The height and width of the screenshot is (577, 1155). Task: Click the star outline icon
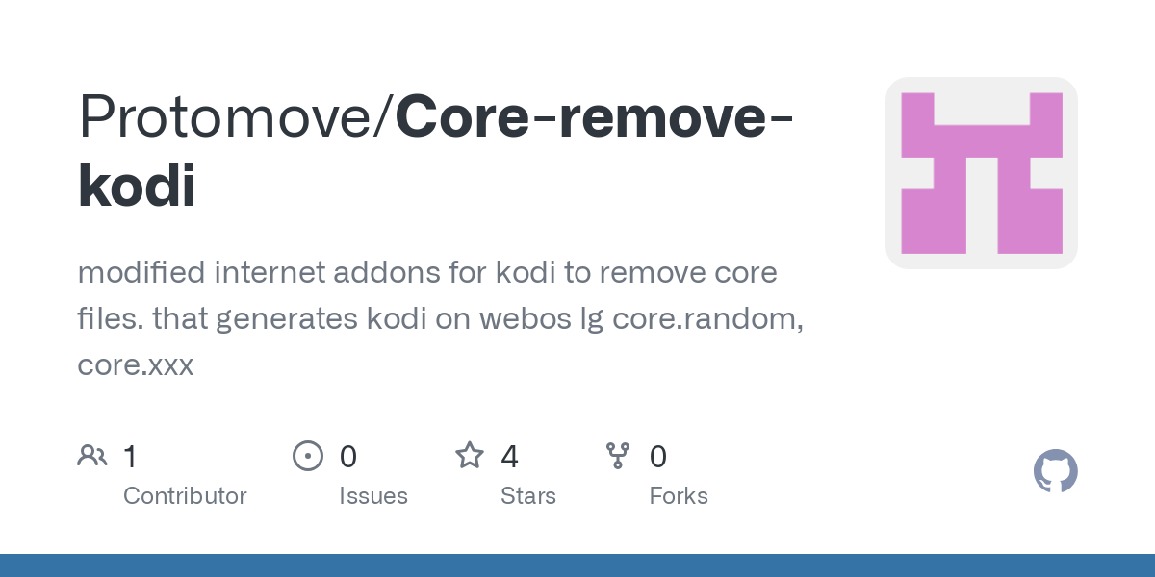pyautogui.click(x=470, y=455)
